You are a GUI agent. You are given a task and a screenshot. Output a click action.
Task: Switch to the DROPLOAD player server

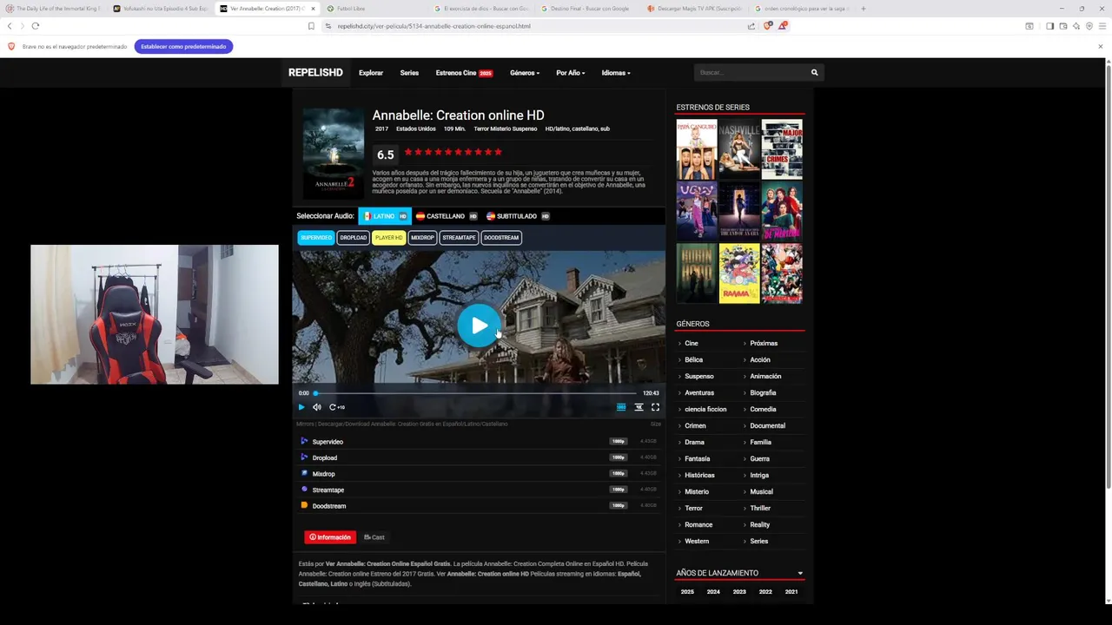point(354,238)
